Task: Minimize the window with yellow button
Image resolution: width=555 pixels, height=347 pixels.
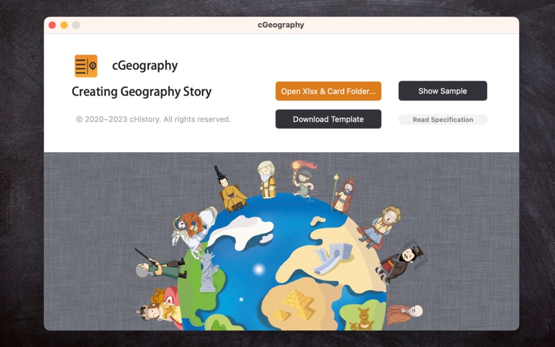Action: [x=64, y=25]
